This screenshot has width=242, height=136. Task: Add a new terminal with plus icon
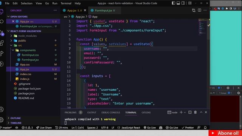click(181, 112)
